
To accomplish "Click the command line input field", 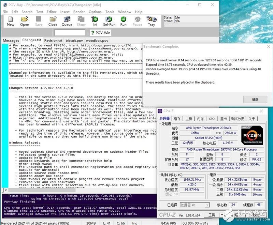I will pyautogui.click(x=70, y=32).
